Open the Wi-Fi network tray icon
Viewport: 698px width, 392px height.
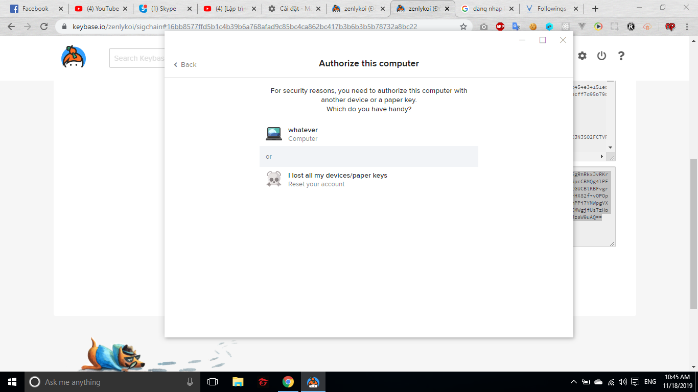click(x=611, y=382)
